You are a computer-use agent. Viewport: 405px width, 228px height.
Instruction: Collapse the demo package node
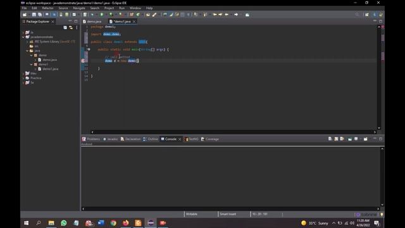click(32, 55)
